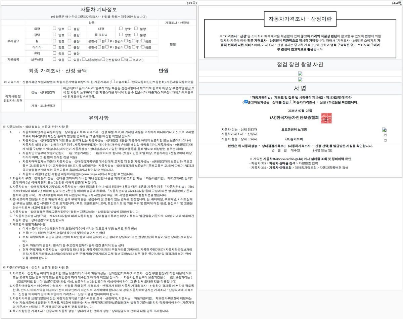The width and height of the screenshot is (403, 319).
Task: Click the 자동차365(www.car365.go.kr) text
Action: tap(283, 158)
